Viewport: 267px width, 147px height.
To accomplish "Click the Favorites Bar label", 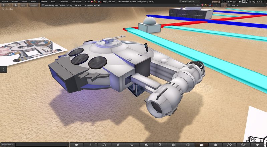I will (x=7, y=9).
